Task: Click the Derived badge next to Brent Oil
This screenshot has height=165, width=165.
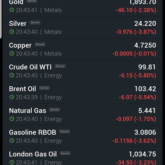Action: [44, 88]
